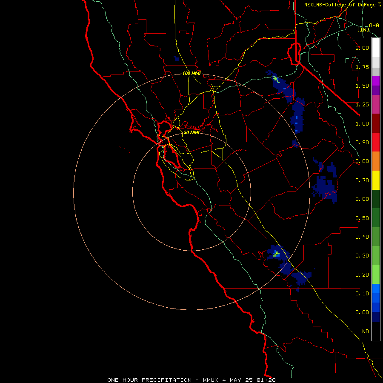Select the 0.40 legend value
This screenshot has width=383, height=383.
362,237
